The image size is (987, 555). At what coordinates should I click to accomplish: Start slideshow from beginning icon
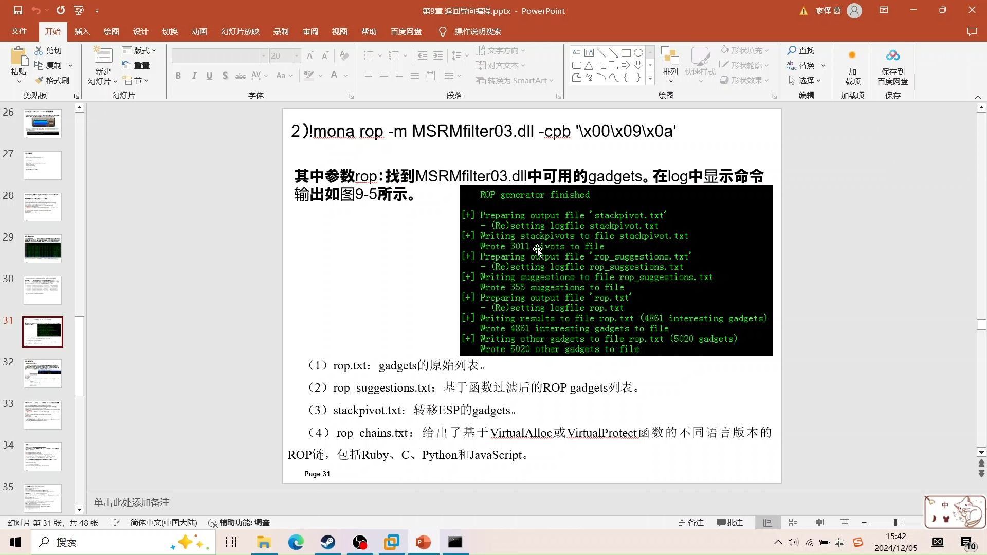79,10
